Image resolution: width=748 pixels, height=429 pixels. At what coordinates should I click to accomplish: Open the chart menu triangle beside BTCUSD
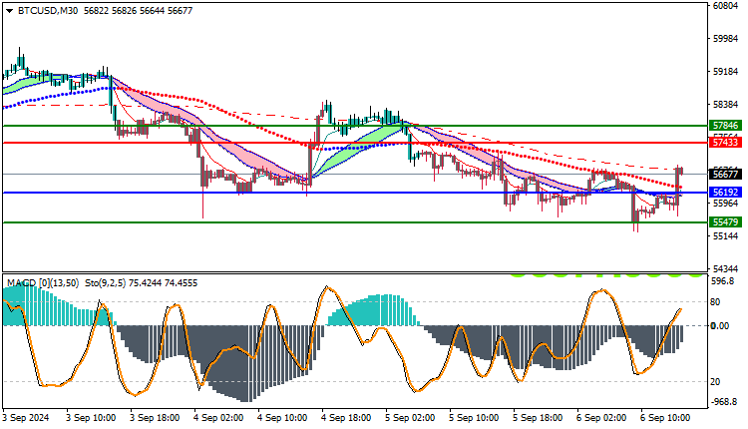[x=9, y=11]
